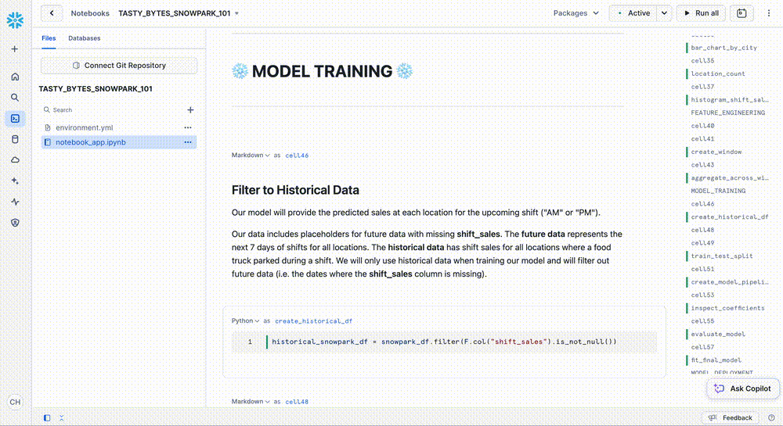This screenshot has height=426, width=783.
Task: Jump to train_test_split in outline
Action: tap(722, 256)
